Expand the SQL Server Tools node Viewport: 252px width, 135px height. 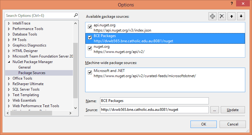[x=9, y=89]
